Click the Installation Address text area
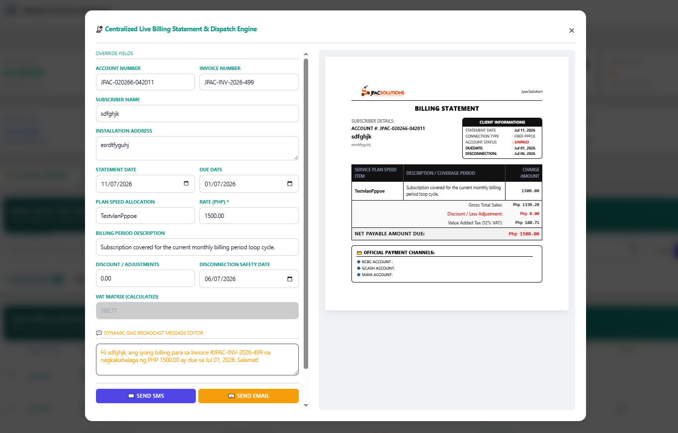 (x=197, y=148)
